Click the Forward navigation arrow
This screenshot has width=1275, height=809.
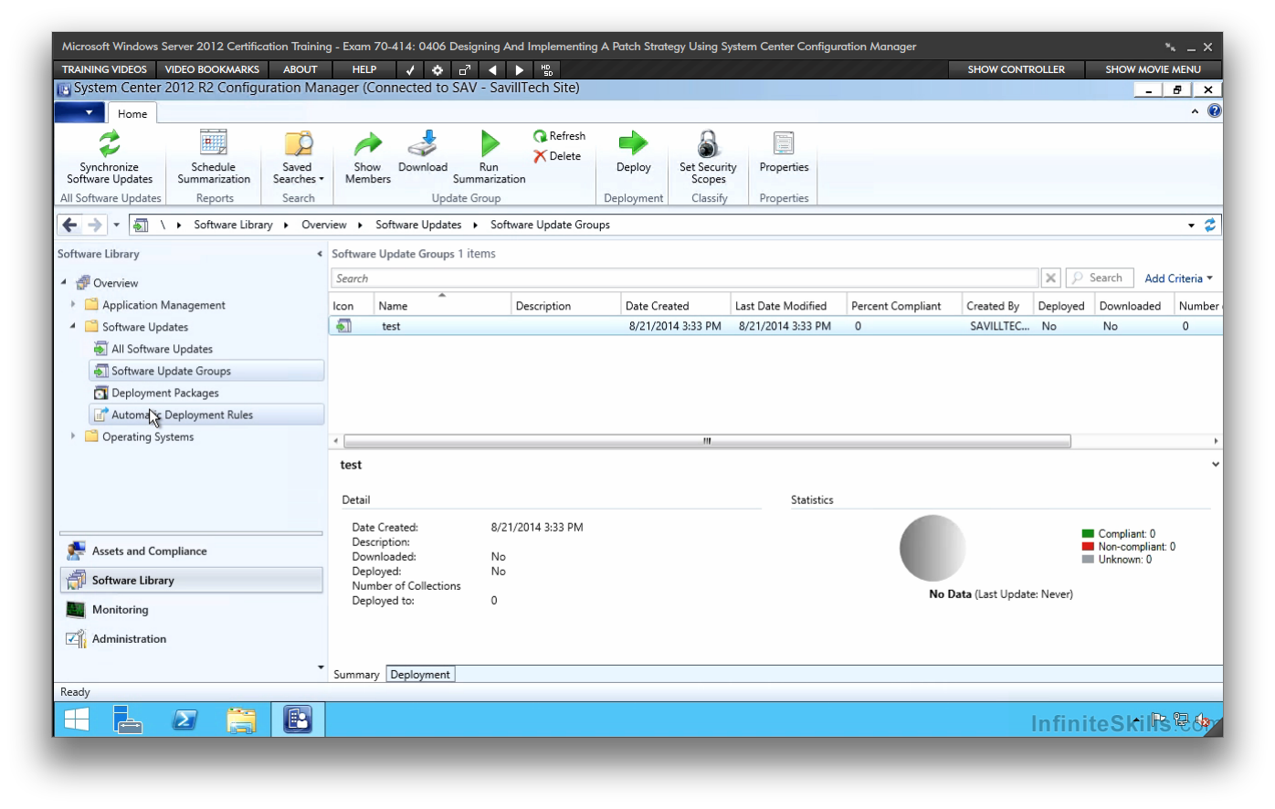(94, 225)
